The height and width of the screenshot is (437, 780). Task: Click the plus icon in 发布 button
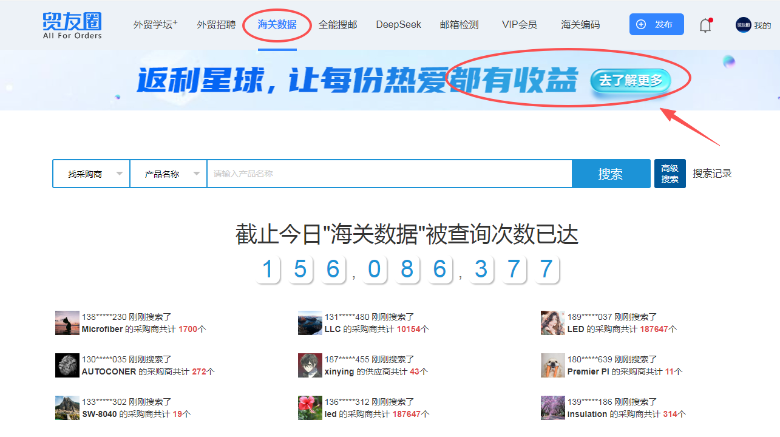(x=641, y=25)
